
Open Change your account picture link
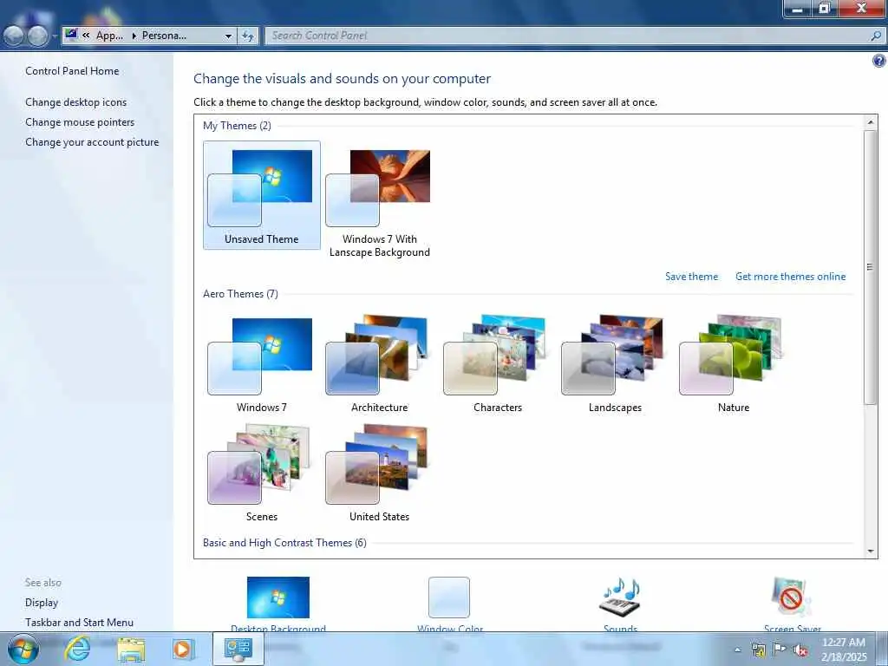pyautogui.click(x=92, y=142)
